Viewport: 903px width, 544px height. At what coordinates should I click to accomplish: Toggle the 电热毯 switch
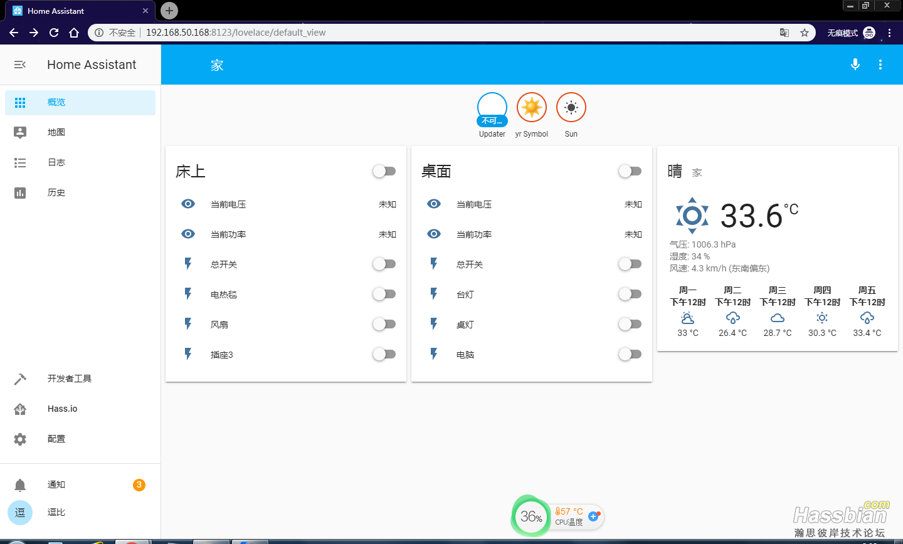(384, 294)
